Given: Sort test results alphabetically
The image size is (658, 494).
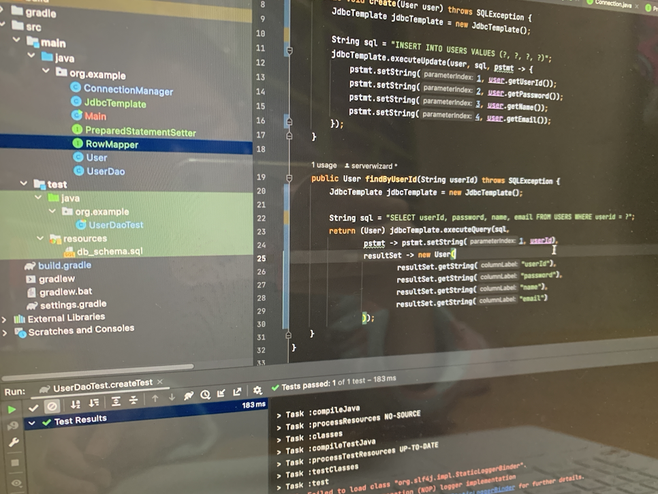Looking at the screenshot, I should click(75, 405).
